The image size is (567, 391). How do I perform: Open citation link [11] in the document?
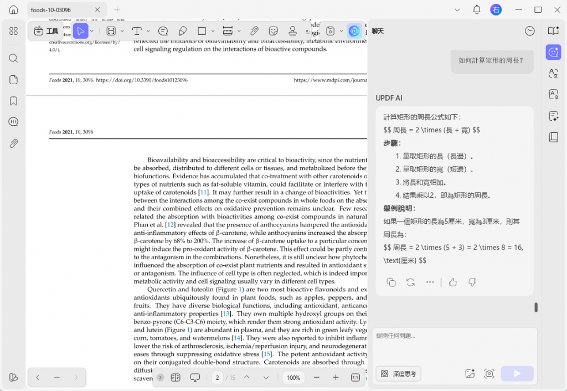tap(203, 192)
